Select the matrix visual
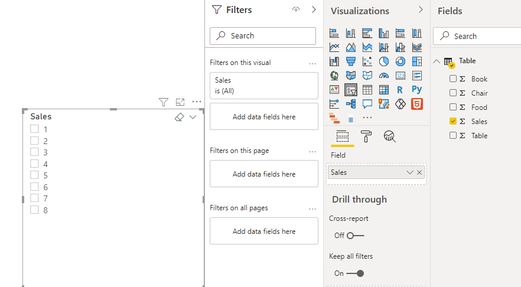Screen dimensions: 521x287 (x=384, y=90)
